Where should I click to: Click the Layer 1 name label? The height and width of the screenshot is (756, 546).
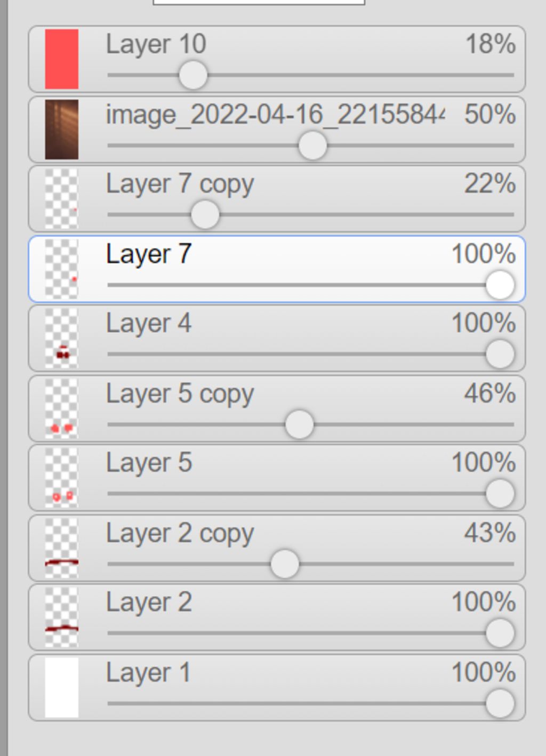(148, 672)
